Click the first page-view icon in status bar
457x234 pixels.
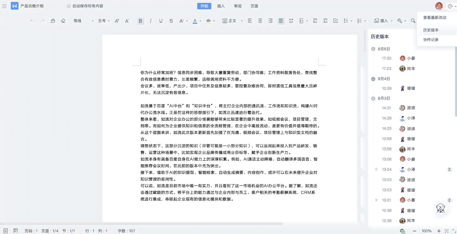(x=5, y=231)
